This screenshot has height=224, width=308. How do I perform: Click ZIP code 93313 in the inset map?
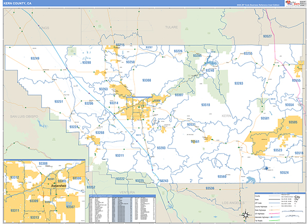pos(34,217)
